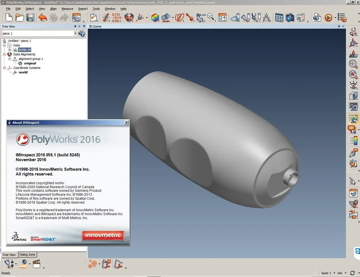Collapse the Data Alignments branch
Viewport: 360px width, 277px height.
[x=4, y=54]
